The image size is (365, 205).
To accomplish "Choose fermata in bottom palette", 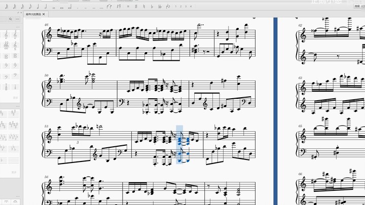I will (x=15, y=202).
